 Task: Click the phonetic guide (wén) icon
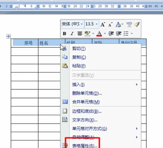pyautogui.click(x=129, y=24)
